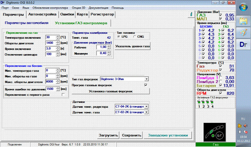Expand the Тип газ.форсунок dropdown
The image size is (251, 147).
pos(147,79)
